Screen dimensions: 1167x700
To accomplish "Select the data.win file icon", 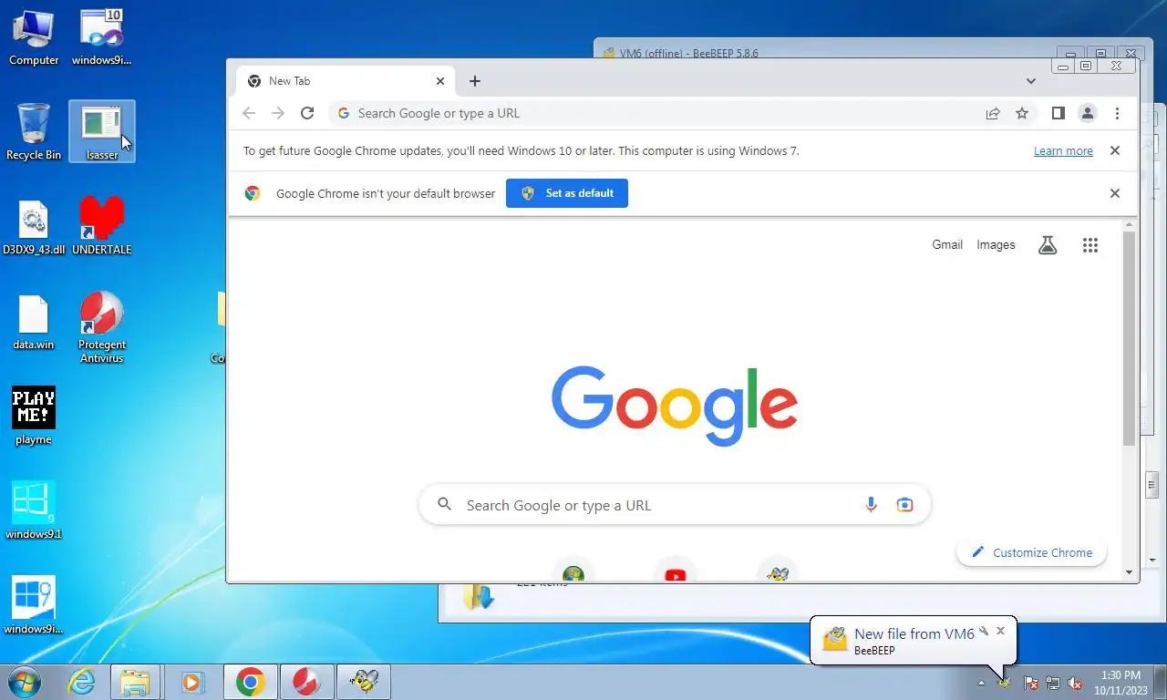I will coord(34,323).
